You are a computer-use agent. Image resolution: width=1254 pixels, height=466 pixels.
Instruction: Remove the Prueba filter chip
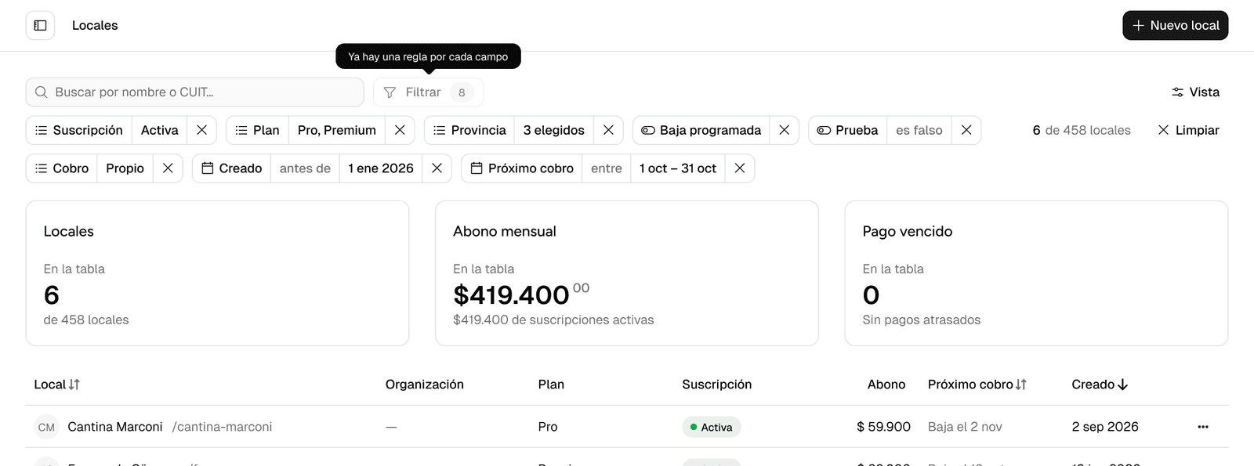click(966, 130)
